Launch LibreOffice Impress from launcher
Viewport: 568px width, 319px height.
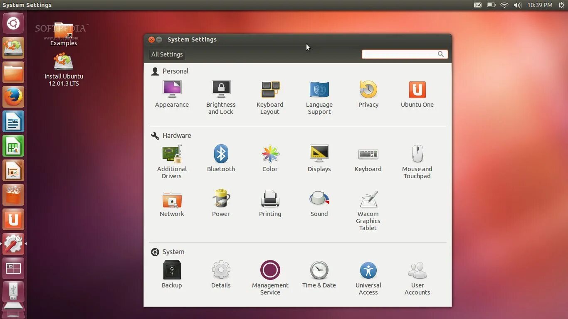tap(13, 170)
